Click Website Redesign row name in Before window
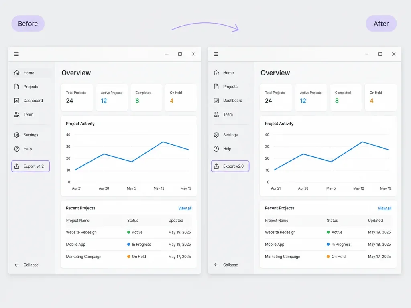 [x=81, y=232]
